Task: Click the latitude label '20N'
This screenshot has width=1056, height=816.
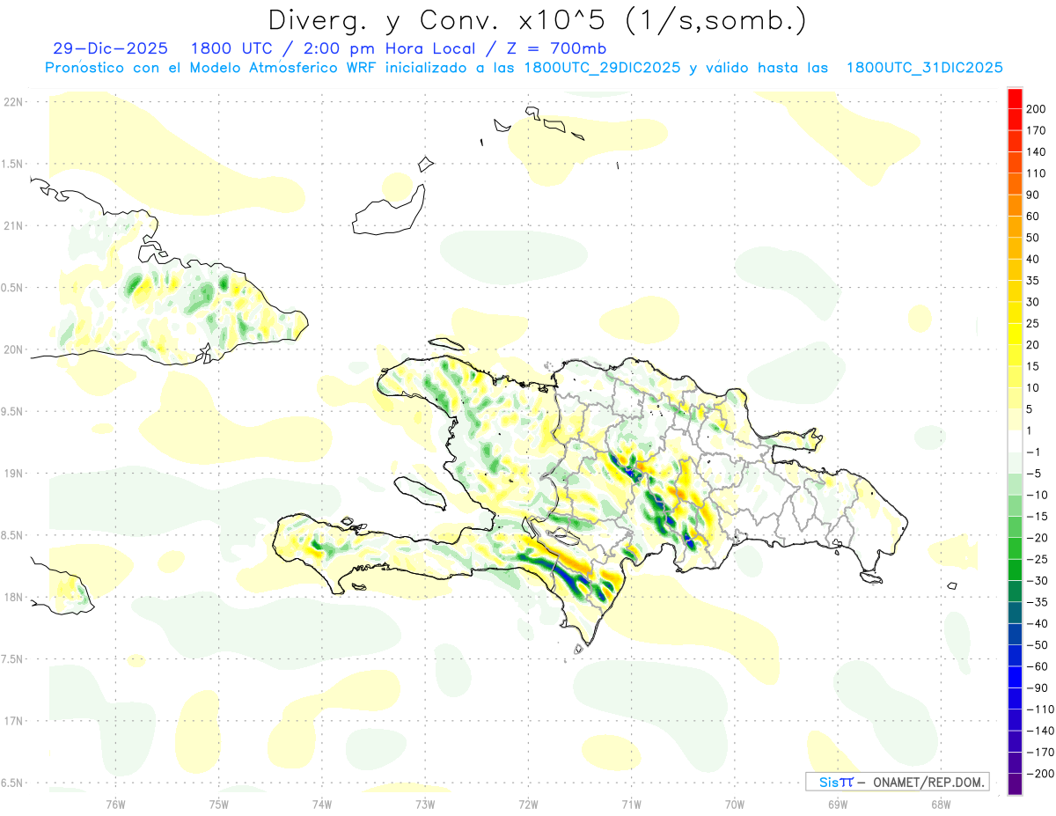Action: pyautogui.click(x=13, y=349)
